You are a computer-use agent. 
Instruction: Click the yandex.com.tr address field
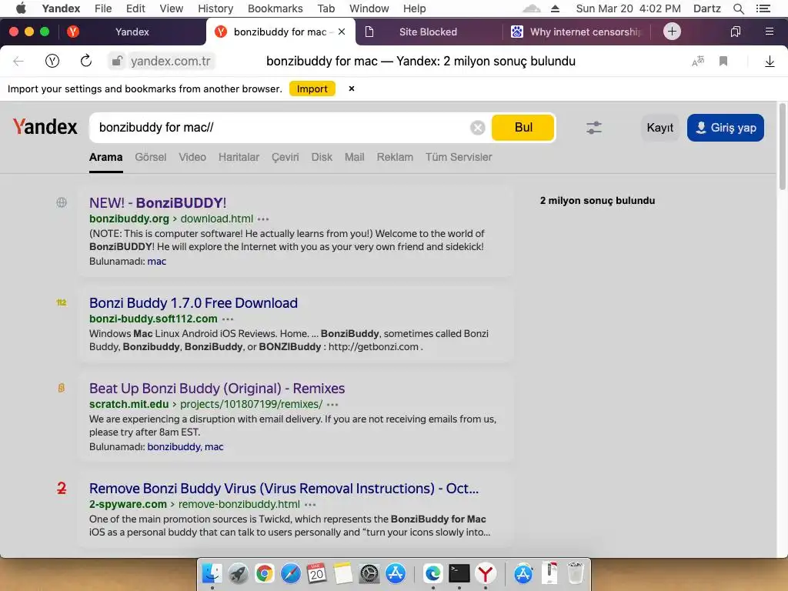(170, 62)
